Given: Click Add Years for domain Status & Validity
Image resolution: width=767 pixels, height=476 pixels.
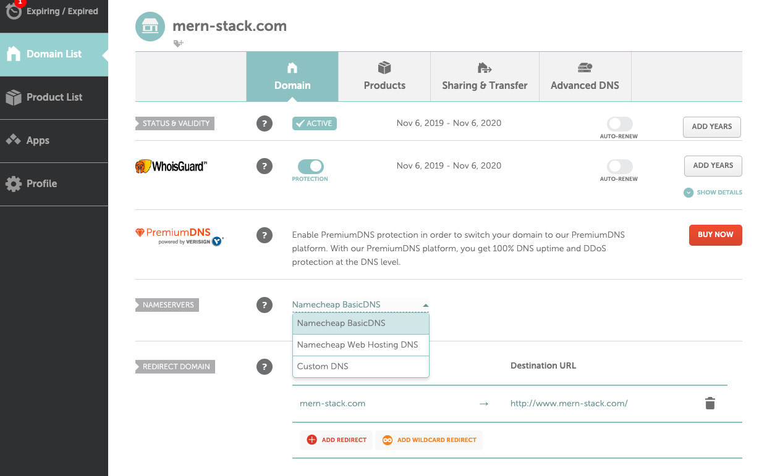Looking at the screenshot, I should (x=711, y=127).
